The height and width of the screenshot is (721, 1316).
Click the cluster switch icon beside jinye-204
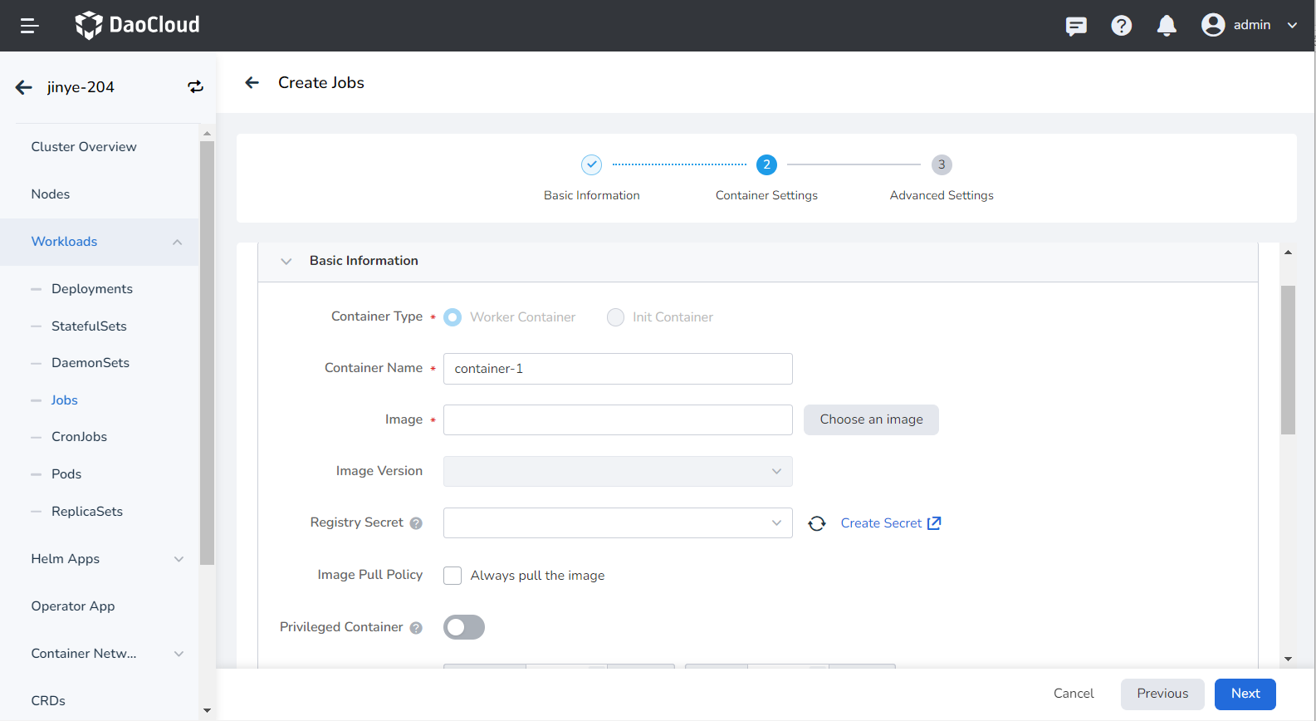coord(195,87)
